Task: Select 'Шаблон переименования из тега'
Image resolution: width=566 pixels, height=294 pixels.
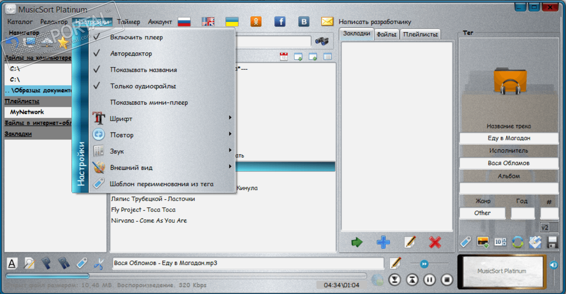Action: pyautogui.click(x=162, y=184)
